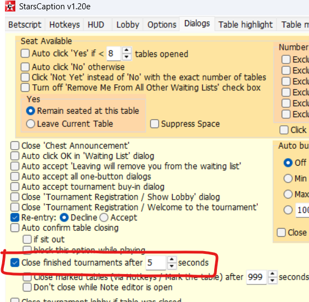Screen dimensions: 309x302
Task: Increase finished tournaments seconds with up arrow
Action: click(x=172, y=259)
